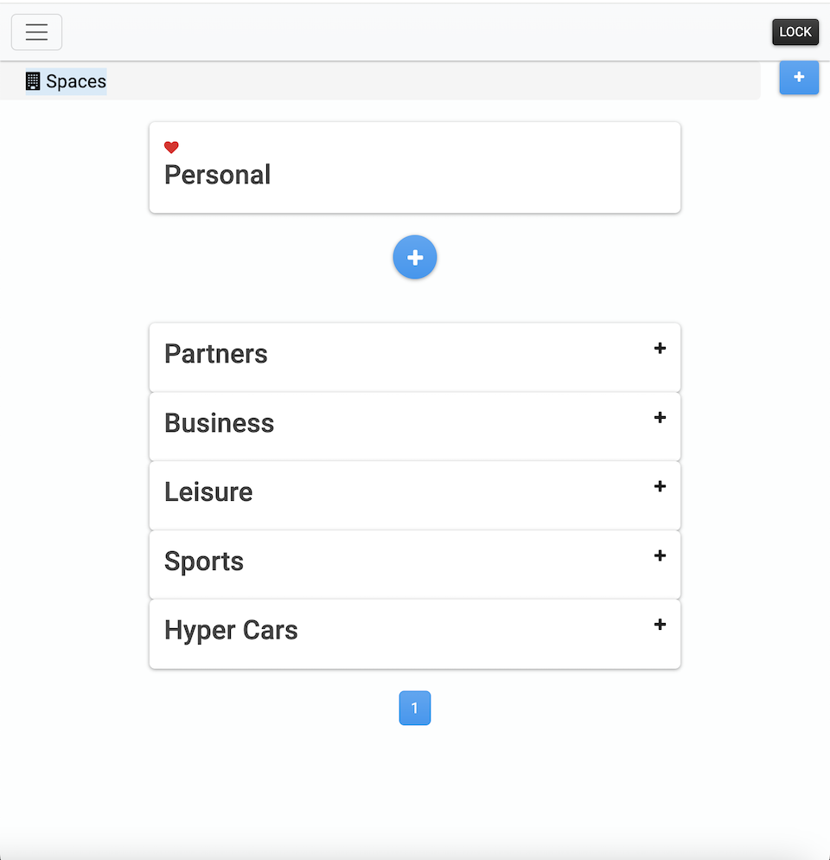Select the Leisure space title
This screenshot has width=830, height=860.
coord(208,492)
